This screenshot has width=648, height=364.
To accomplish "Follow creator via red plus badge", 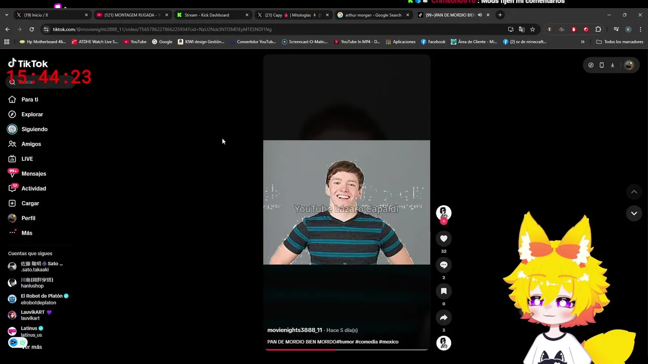I will [443, 221].
